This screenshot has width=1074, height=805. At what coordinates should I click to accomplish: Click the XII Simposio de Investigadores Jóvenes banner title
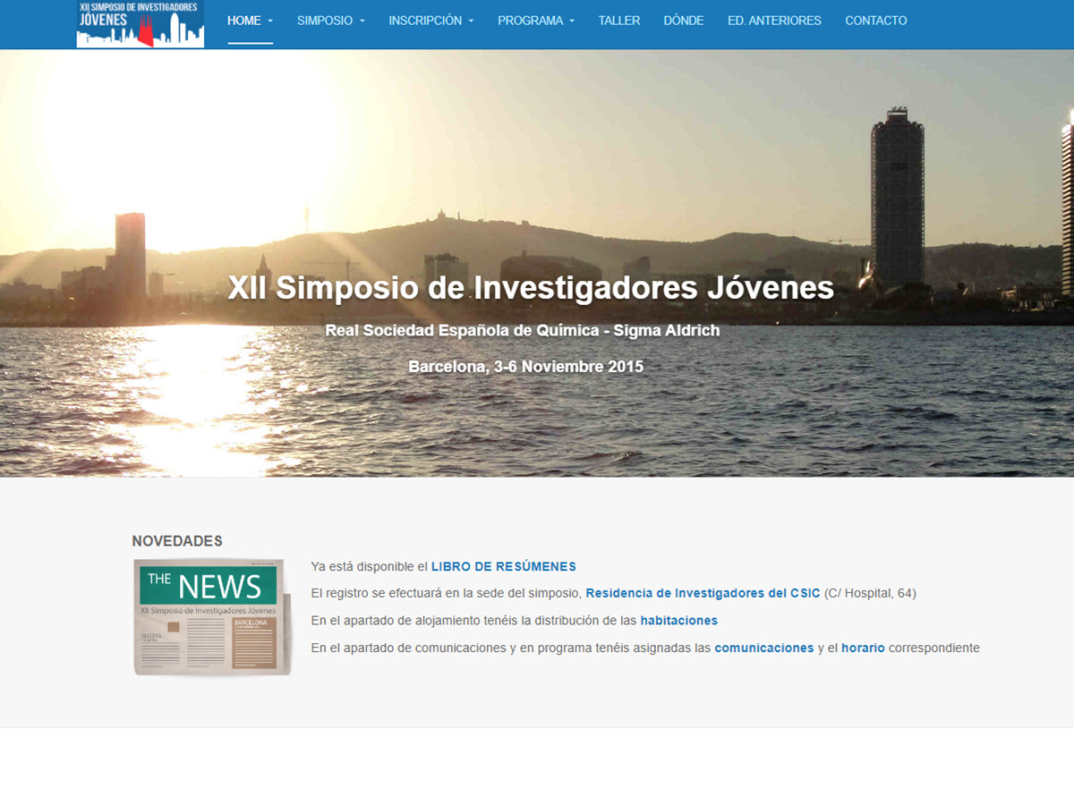[530, 288]
